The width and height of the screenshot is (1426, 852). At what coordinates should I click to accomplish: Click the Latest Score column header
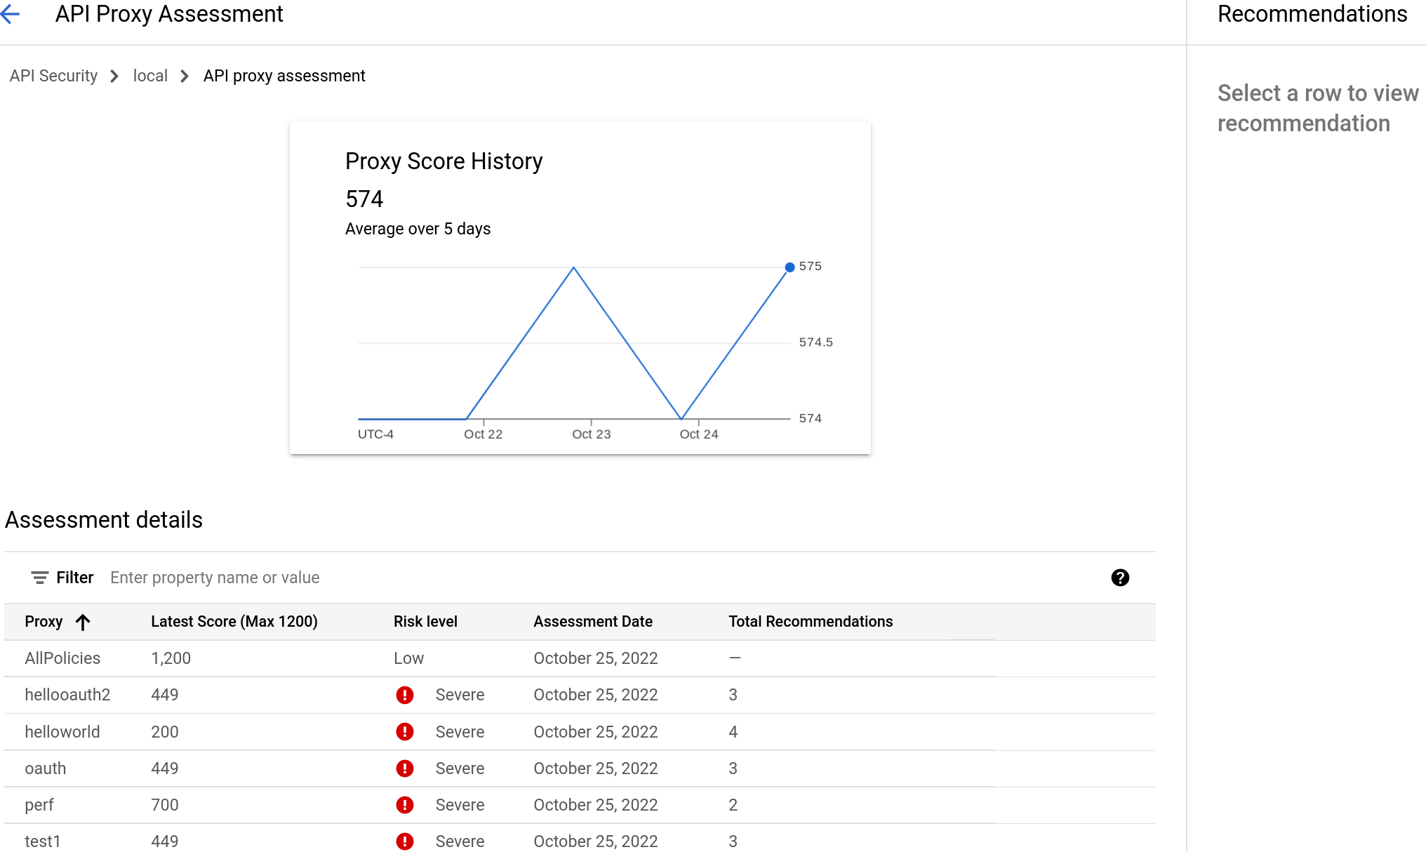coord(234,622)
